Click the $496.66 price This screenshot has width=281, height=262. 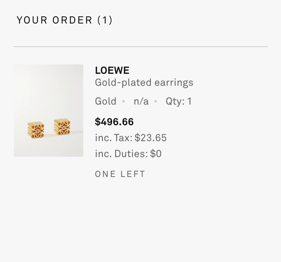[x=114, y=122]
